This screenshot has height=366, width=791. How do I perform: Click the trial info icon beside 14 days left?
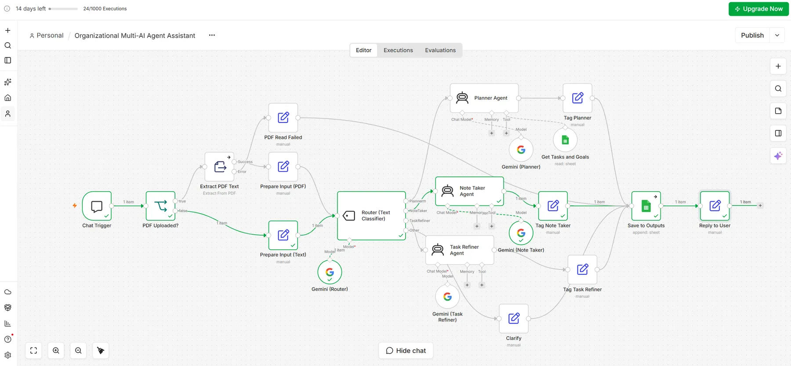[x=7, y=8]
